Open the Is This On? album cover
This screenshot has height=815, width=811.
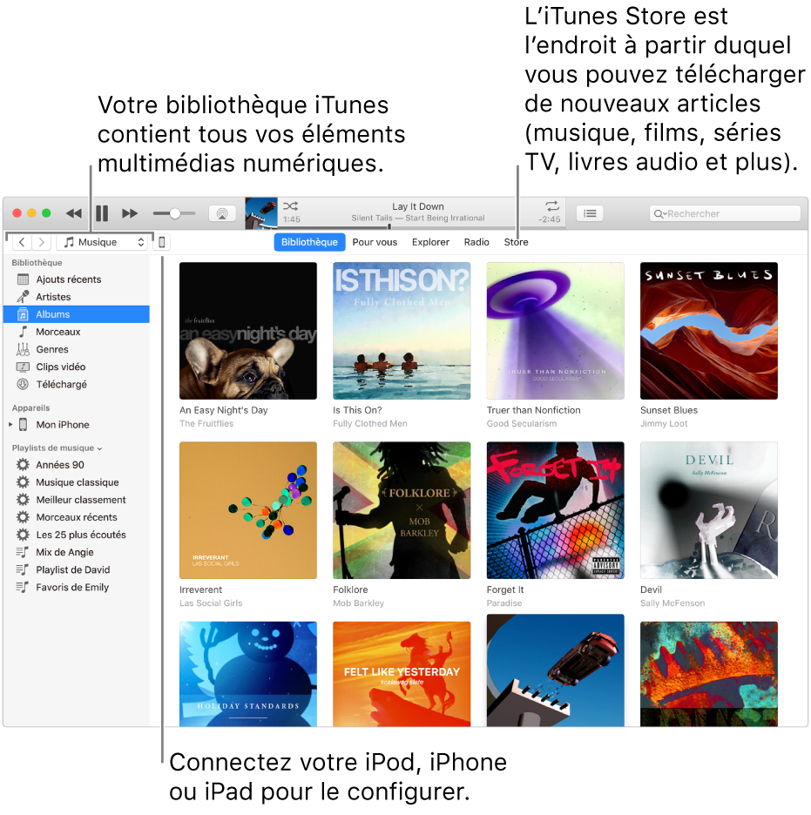point(402,331)
